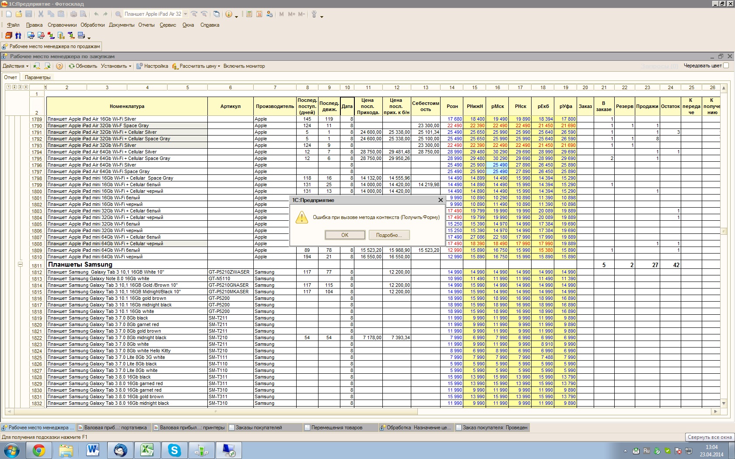735x459 pixels.
Task: Click the Undo arrow icon
Action: pos(96,14)
